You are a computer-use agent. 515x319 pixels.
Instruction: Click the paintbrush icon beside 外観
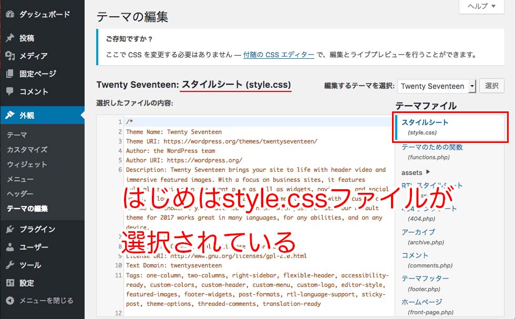[10, 115]
